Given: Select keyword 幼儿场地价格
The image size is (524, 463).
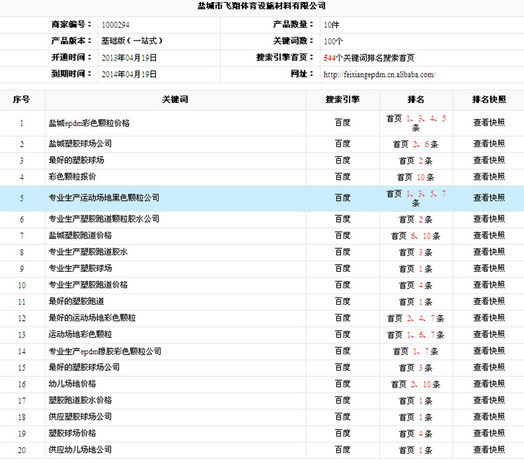Looking at the screenshot, I should click(x=72, y=384).
